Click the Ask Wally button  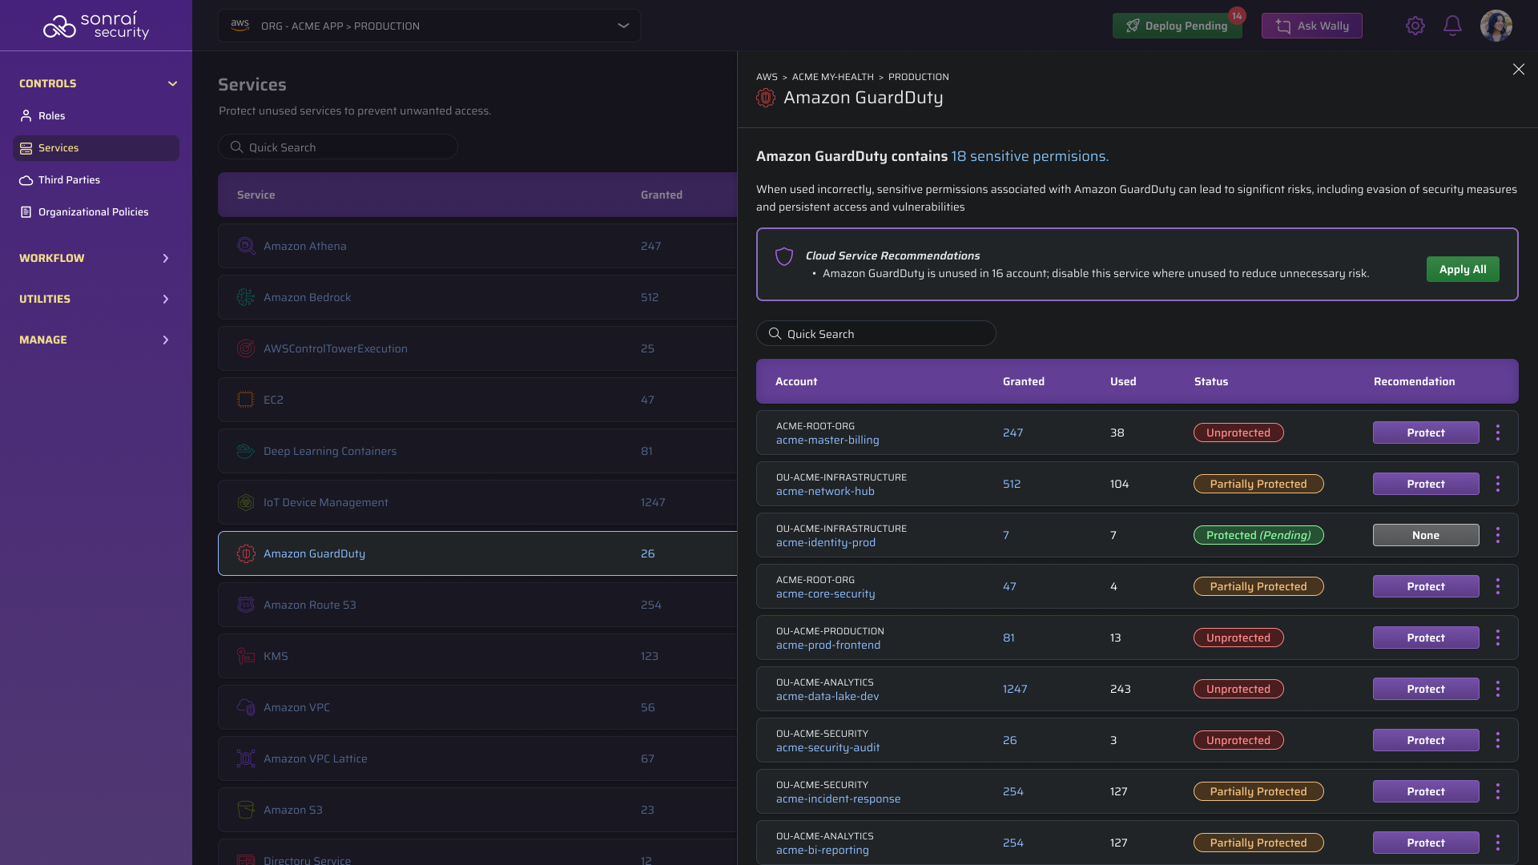(x=1311, y=26)
